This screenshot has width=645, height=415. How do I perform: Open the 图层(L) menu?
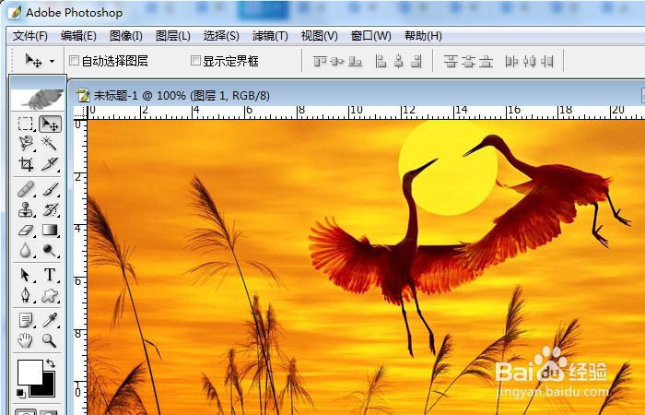(173, 36)
